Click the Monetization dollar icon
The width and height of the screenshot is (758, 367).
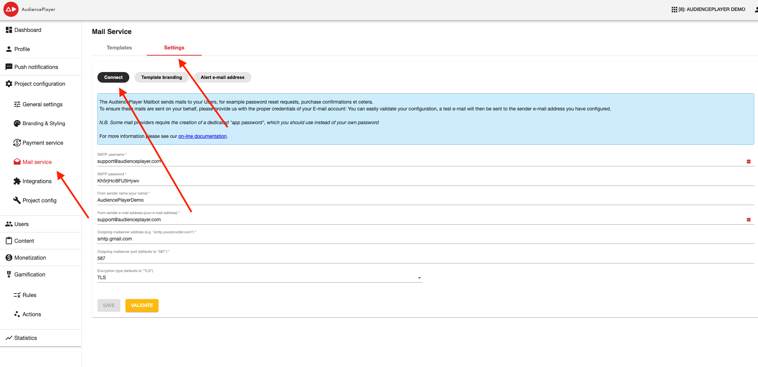point(9,258)
